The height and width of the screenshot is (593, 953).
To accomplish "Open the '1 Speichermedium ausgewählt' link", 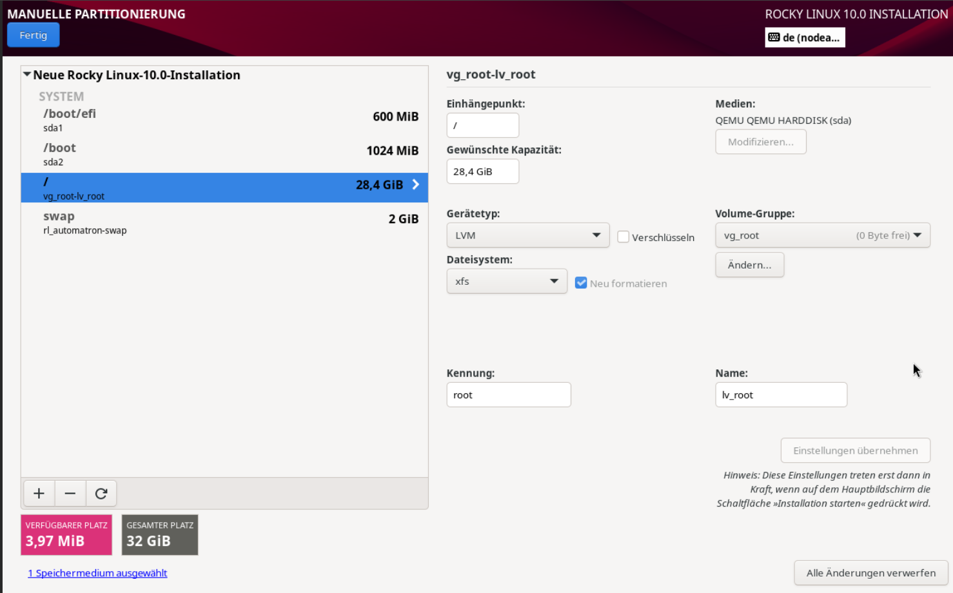I will coord(97,573).
